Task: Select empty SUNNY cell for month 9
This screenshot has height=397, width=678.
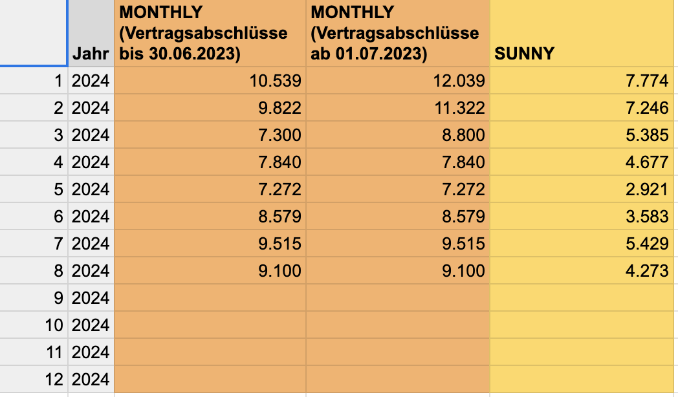Action: pos(582,297)
